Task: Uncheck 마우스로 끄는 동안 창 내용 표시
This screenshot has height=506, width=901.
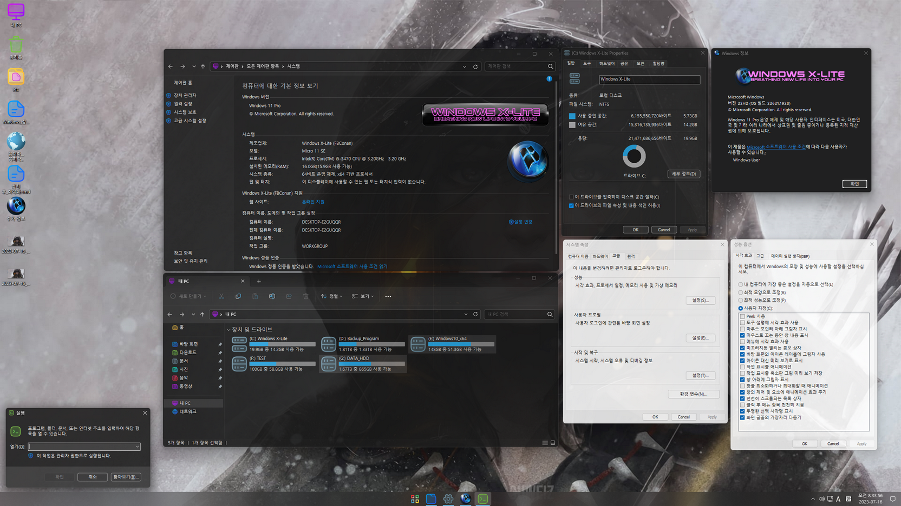Action: [742, 335]
